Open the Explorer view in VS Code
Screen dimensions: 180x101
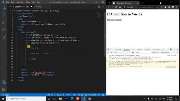click(4, 8)
